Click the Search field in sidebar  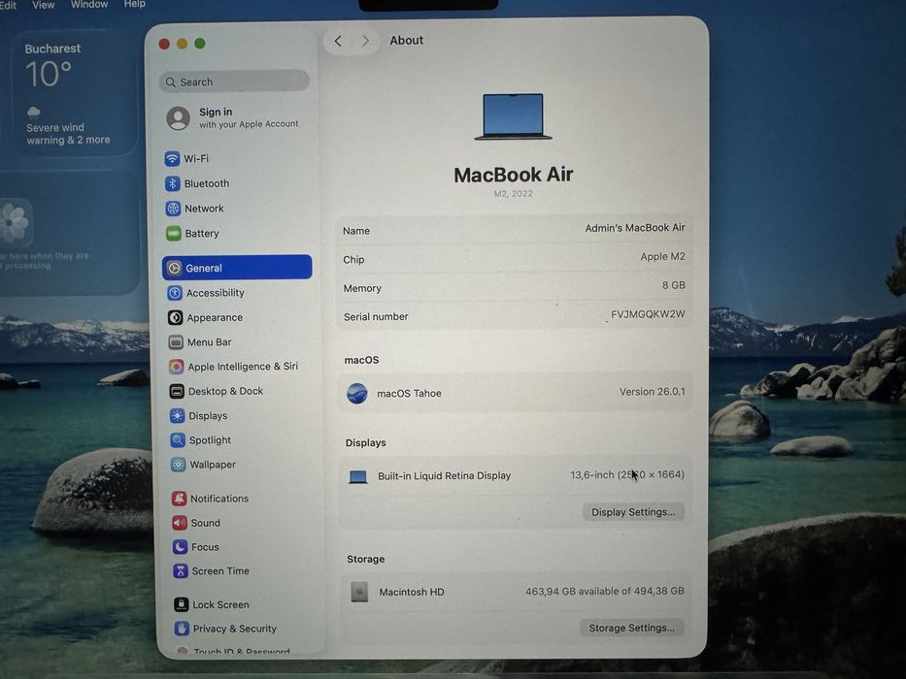(234, 81)
